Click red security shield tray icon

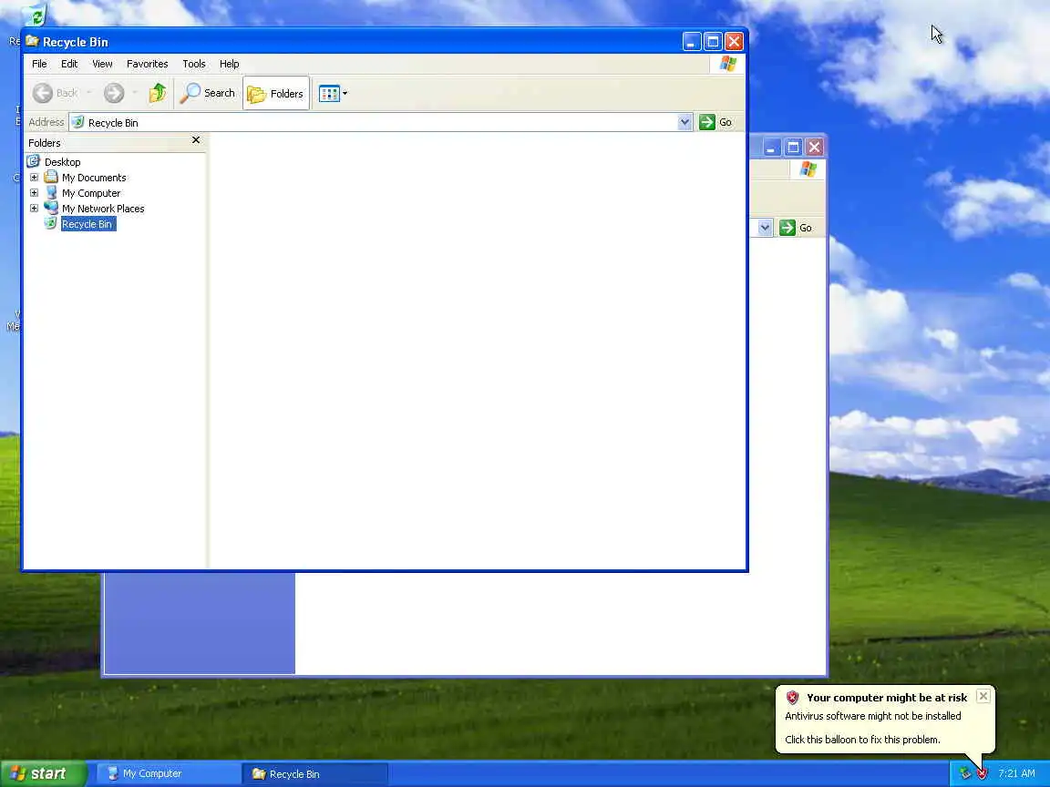click(982, 773)
